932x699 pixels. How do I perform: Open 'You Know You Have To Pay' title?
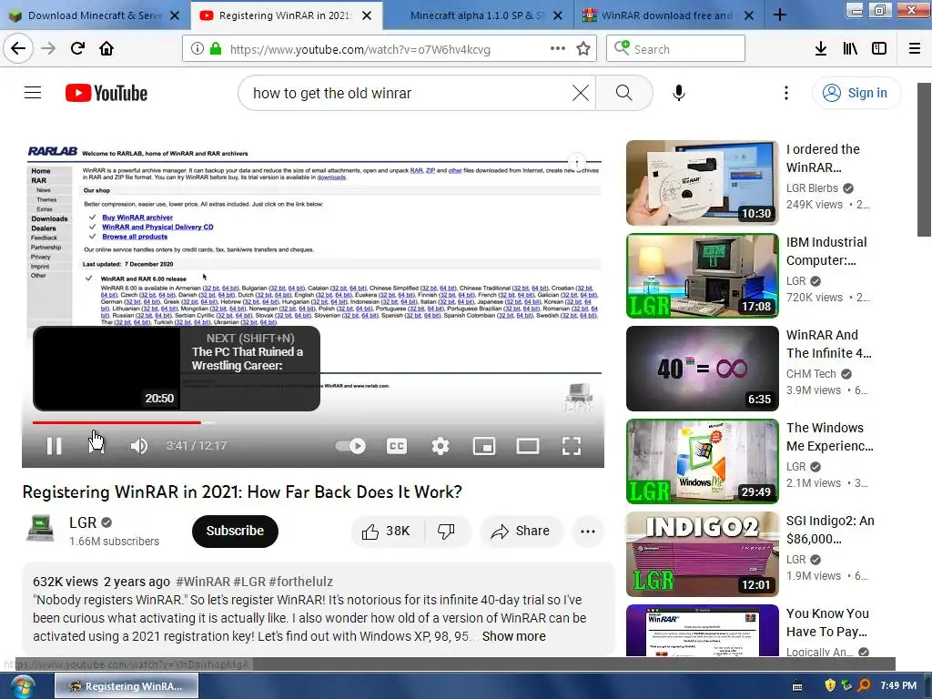tap(827, 622)
